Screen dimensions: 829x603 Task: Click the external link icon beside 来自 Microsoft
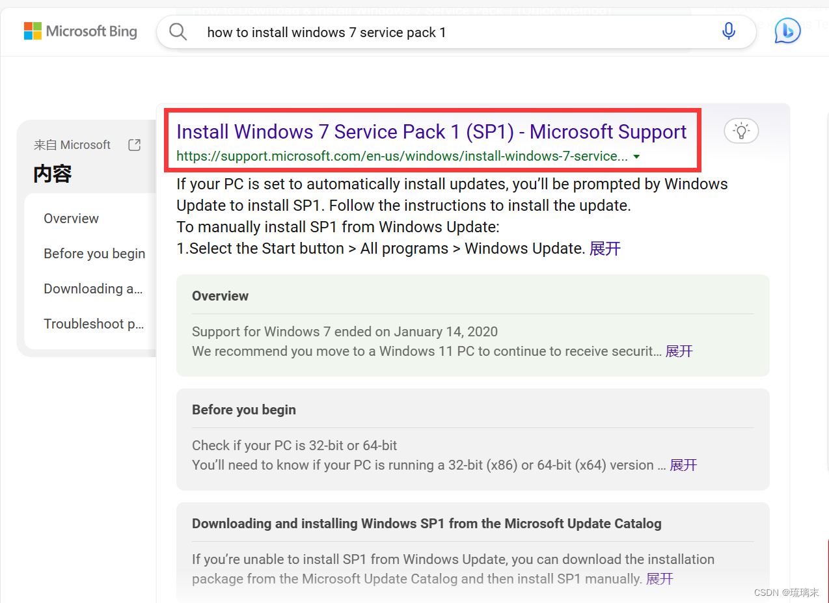134,144
